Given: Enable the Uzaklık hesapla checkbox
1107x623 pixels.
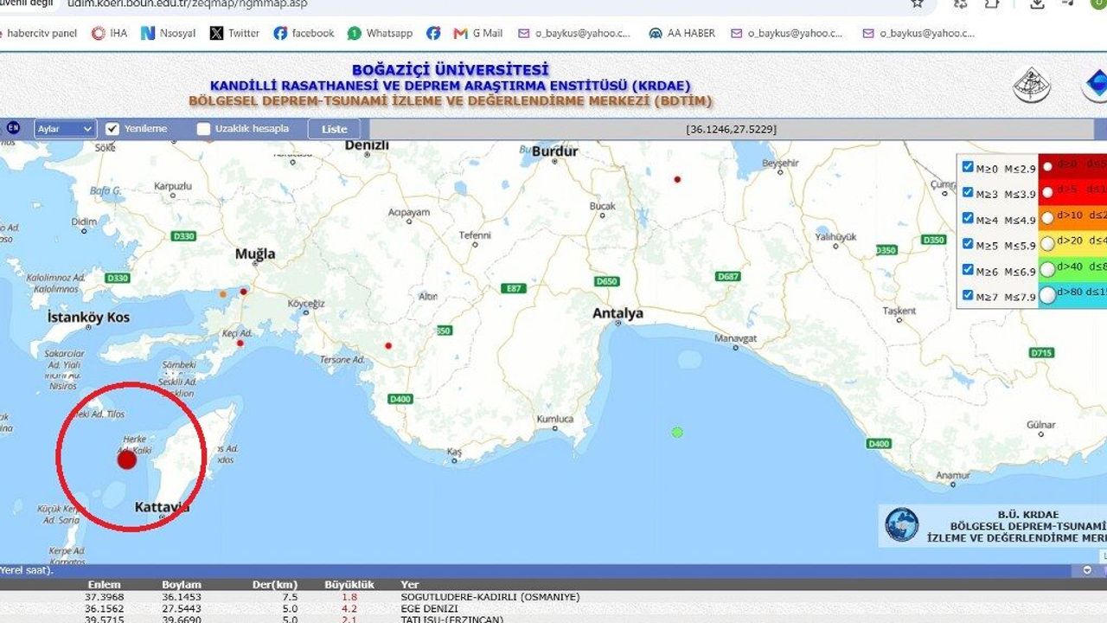Looking at the screenshot, I should (204, 129).
